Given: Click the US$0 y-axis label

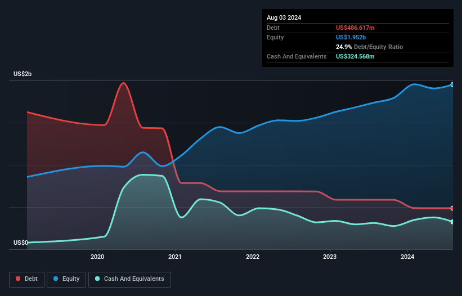Looking at the screenshot, I should click(21, 243).
